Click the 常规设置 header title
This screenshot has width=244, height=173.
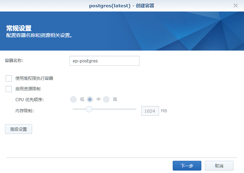tap(19, 28)
